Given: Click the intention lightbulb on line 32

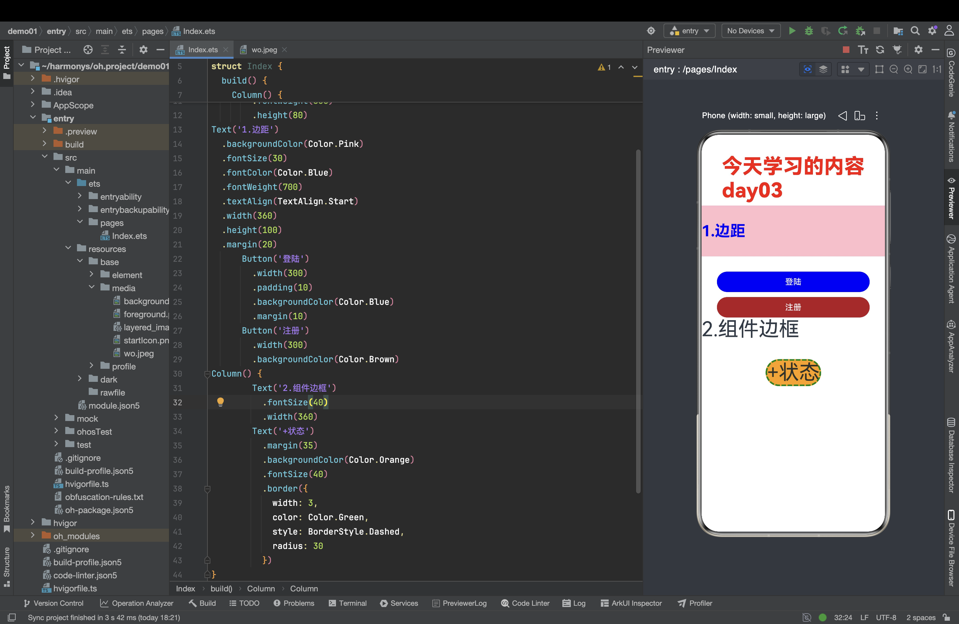Looking at the screenshot, I should click(x=220, y=402).
